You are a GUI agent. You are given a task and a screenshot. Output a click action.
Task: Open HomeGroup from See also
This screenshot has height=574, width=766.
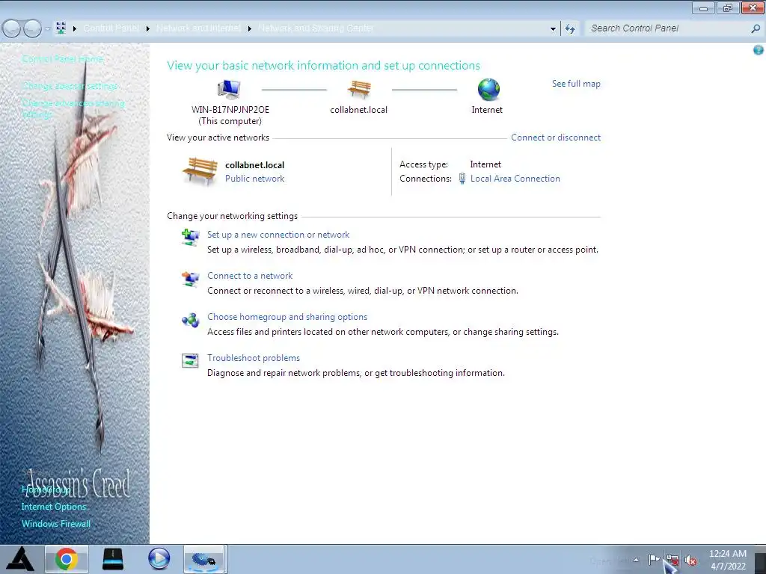(46, 490)
